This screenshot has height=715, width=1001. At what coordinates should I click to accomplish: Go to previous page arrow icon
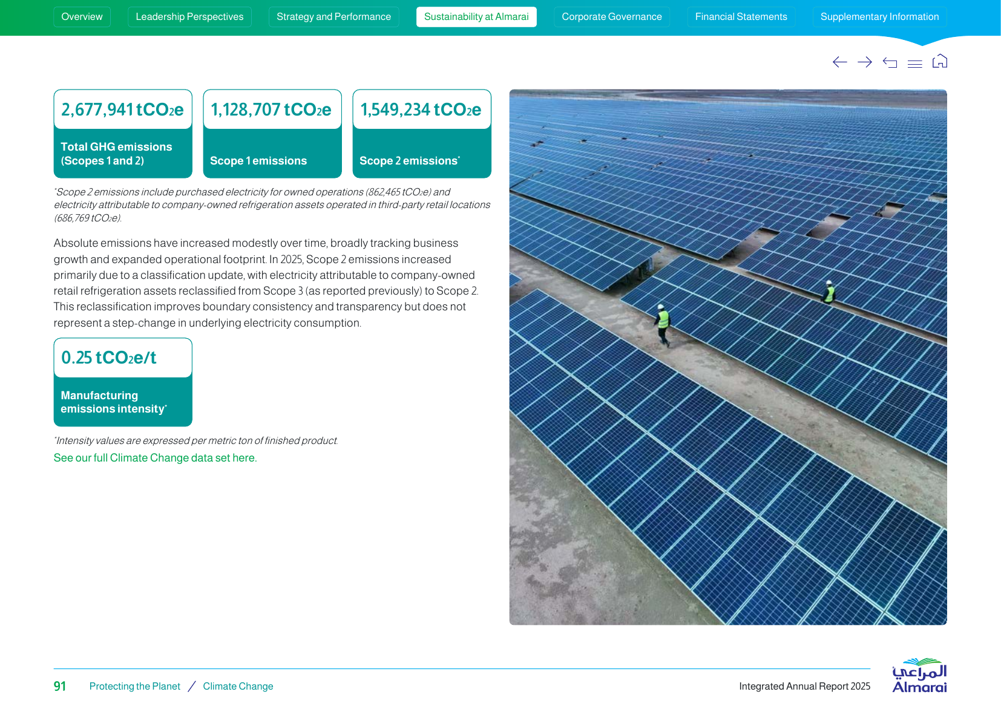pos(839,62)
